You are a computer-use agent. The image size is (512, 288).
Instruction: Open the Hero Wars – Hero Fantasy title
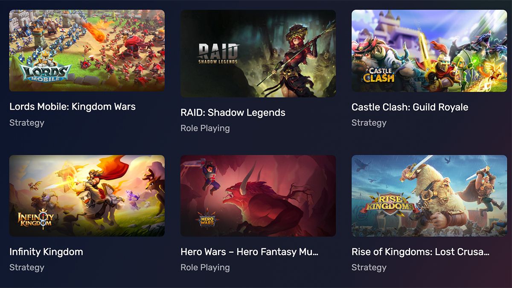pyautogui.click(x=250, y=252)
